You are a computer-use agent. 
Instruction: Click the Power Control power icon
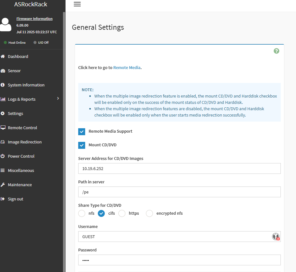pyautogui.click(x=3, y=156)
